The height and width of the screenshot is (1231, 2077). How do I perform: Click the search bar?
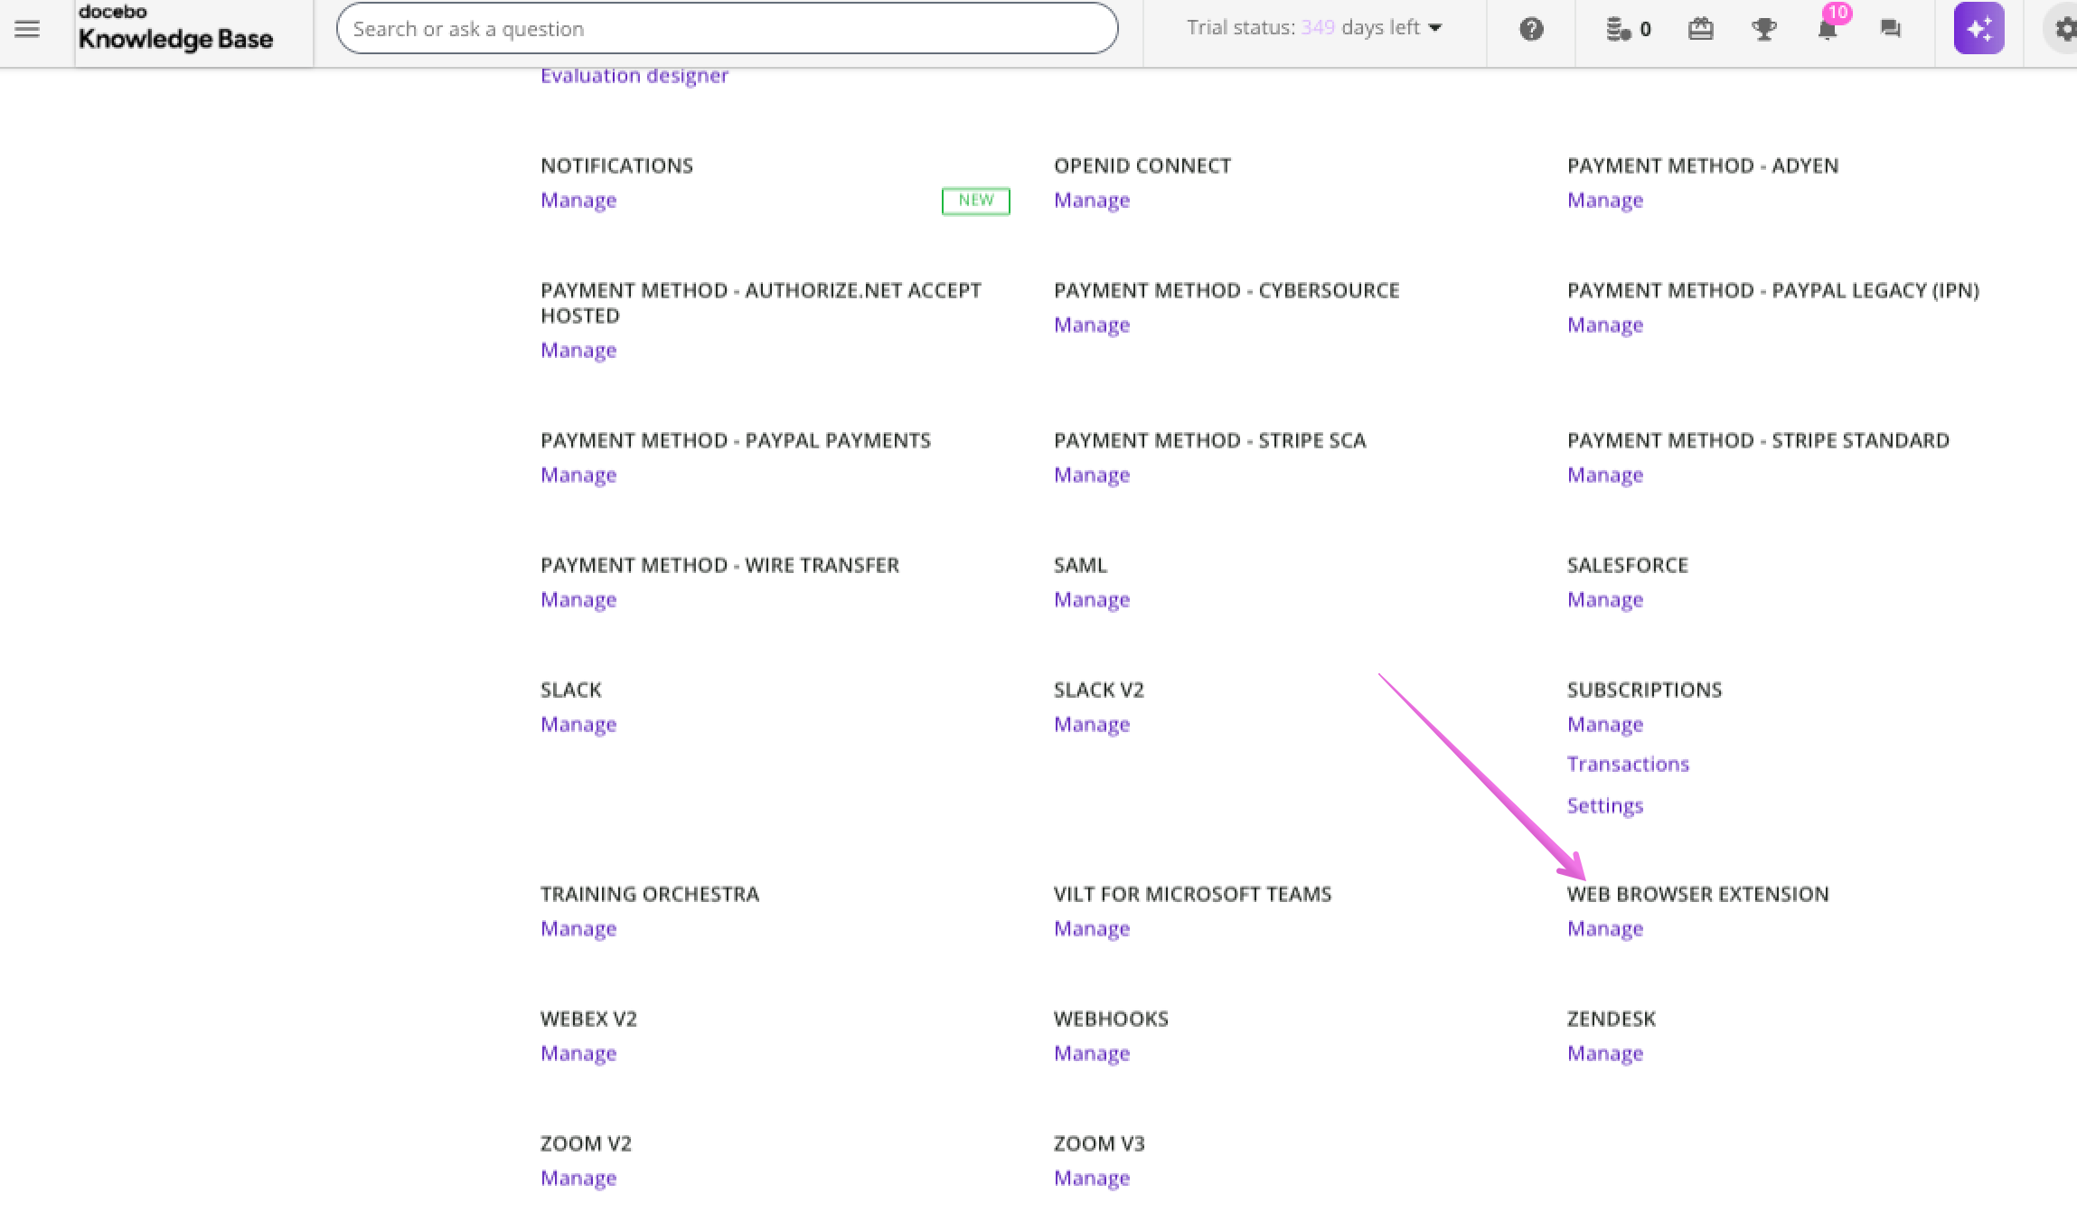click(728, 28)
